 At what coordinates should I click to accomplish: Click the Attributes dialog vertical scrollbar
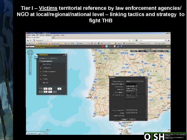point(146,98)
